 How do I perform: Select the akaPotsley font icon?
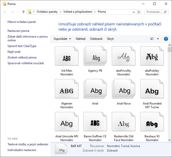pos(152,56)
